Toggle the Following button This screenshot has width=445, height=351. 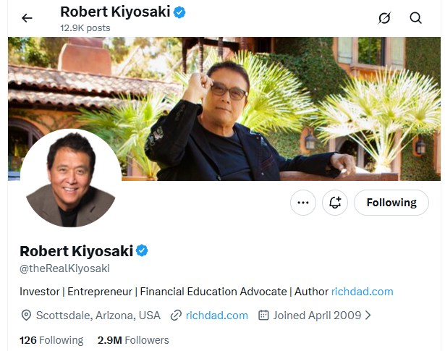tap(391, 203)
